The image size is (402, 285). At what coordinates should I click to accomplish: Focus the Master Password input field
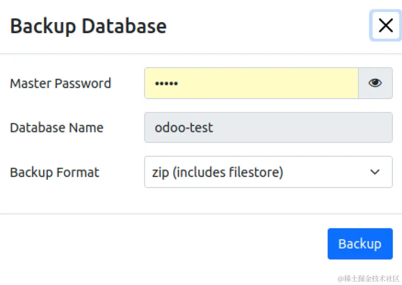click(x=251, y=83)
